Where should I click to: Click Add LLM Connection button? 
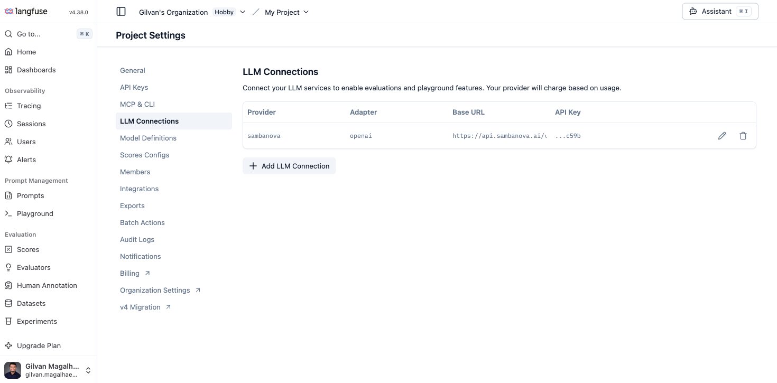[x=289, y=166]
